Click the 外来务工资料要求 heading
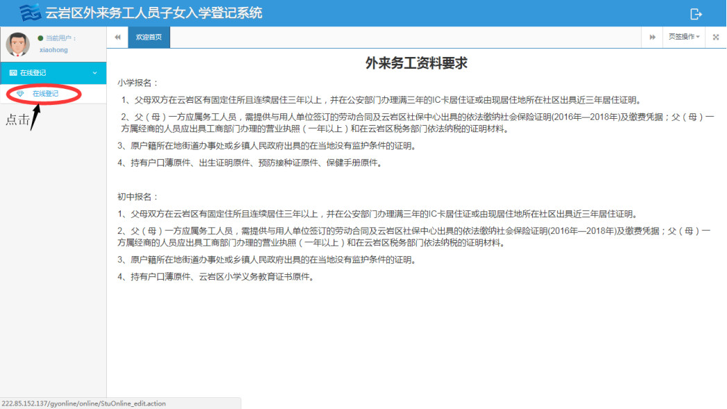Screen dimensions: 727x409 pos(416,63)
